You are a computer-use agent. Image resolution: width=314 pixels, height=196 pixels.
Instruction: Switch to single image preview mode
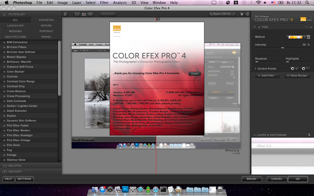tap(77, 14)
